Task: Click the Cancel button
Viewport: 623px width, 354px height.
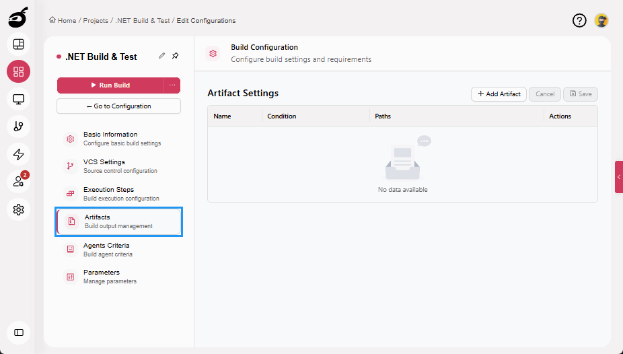Action: point(545,94)
